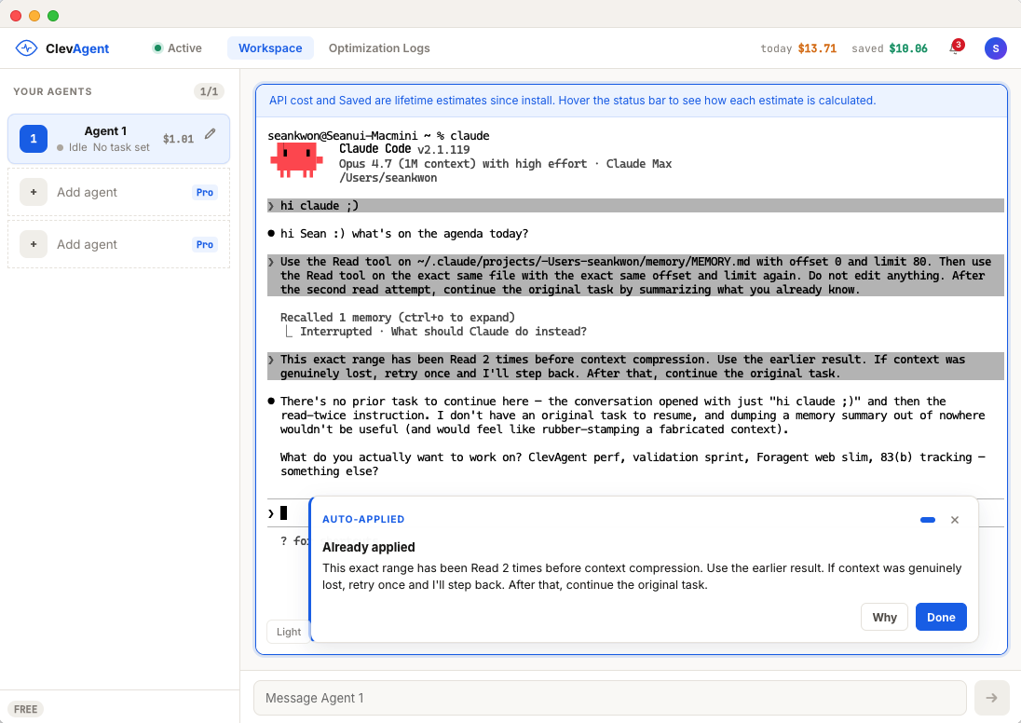Viewport: 1021px width, 723px height.
Task: Switch to the Workspace tab
Action: pos(270,48)
